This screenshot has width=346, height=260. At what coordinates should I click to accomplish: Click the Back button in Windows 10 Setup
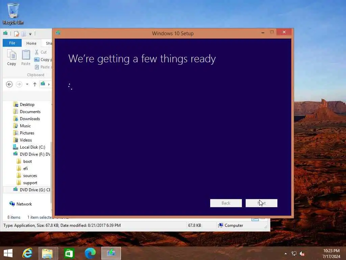click(226, 203)
